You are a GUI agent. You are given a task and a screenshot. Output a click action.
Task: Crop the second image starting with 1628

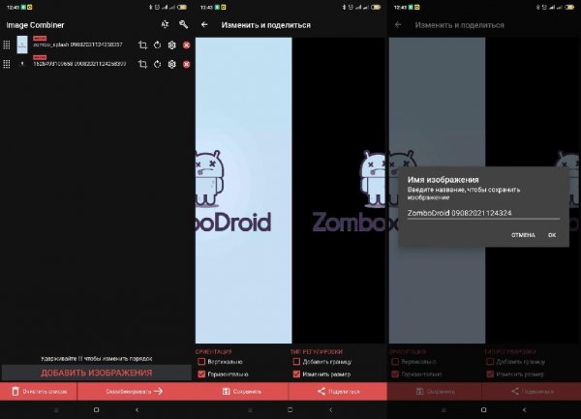pos(142,64)
